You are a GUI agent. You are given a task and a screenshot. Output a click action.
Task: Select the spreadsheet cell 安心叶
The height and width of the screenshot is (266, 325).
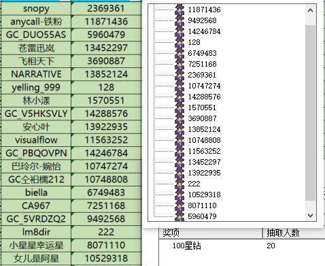[x=36, y=127]
